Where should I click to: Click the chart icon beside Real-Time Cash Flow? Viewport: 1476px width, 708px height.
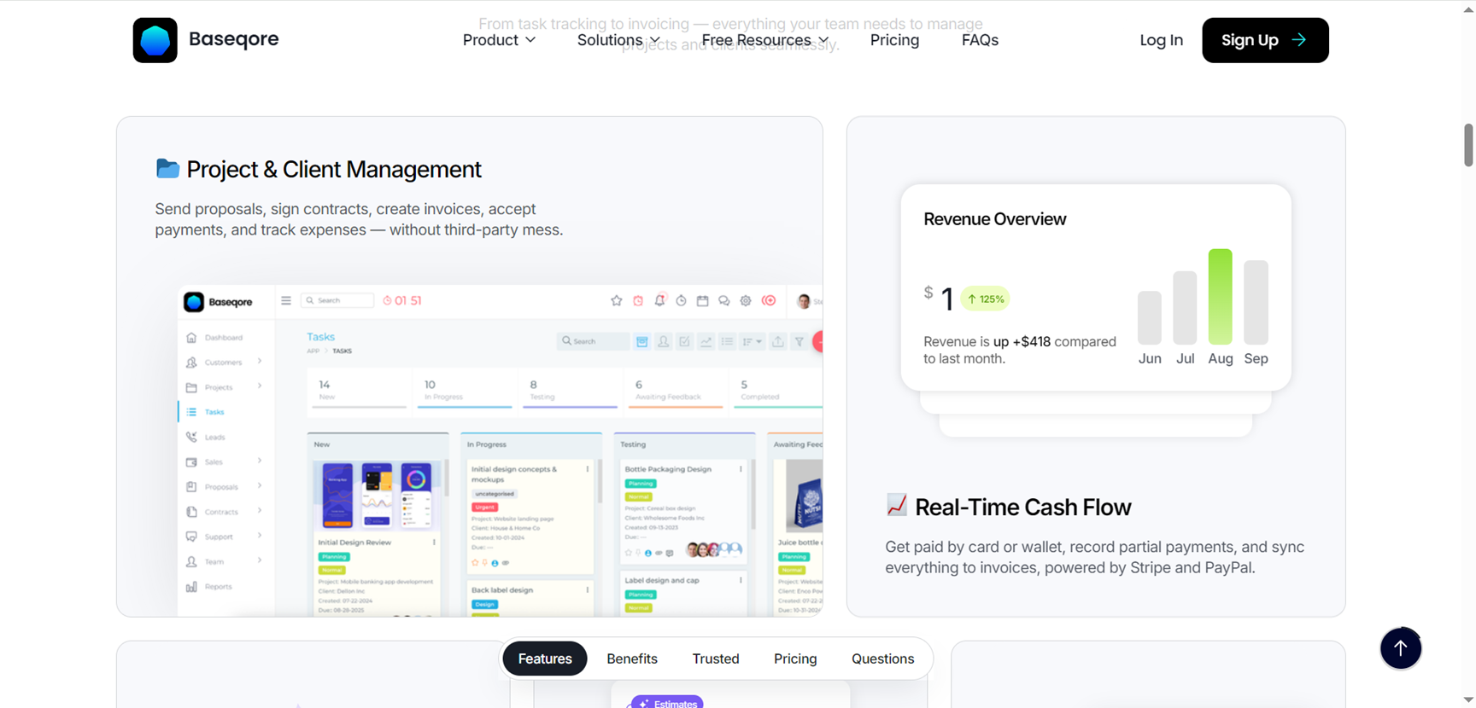[x=896, y=505]
